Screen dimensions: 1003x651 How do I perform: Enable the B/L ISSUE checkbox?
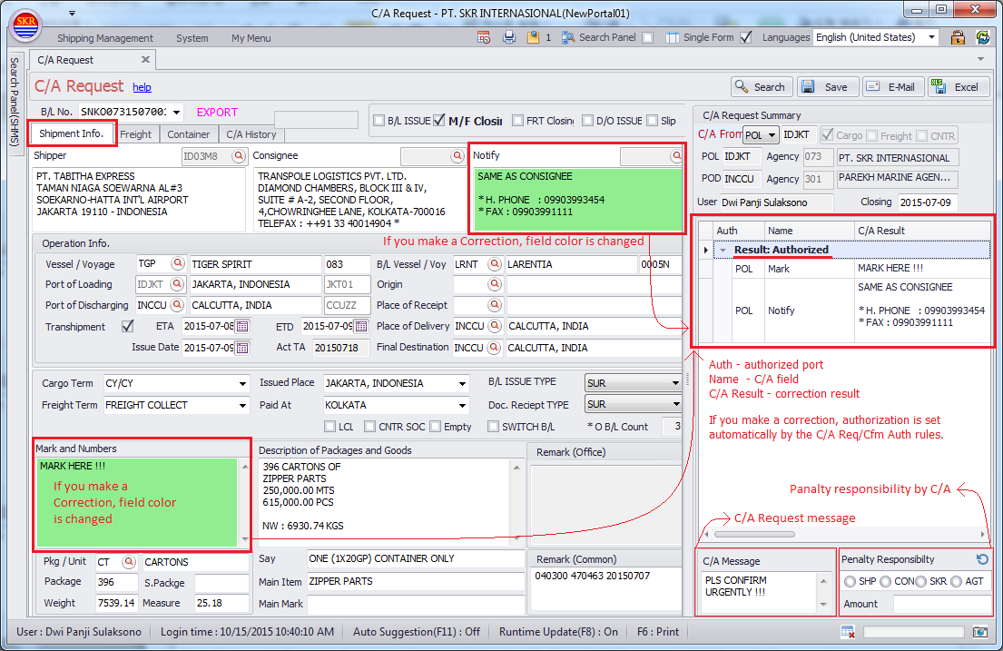coord(379,121)
